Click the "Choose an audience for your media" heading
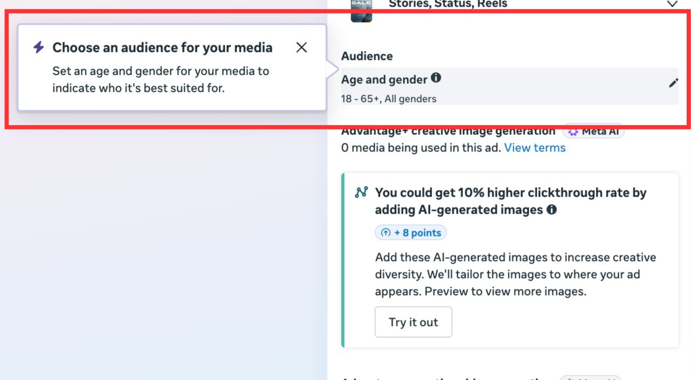The height and width of the screenshot is (380, 691). (x=162, y=47)
